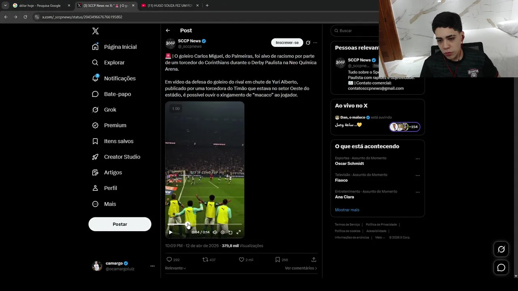Viewport: 518px width, 291px height.
Task: Open Explorar from sidebar
Action: 108,63
